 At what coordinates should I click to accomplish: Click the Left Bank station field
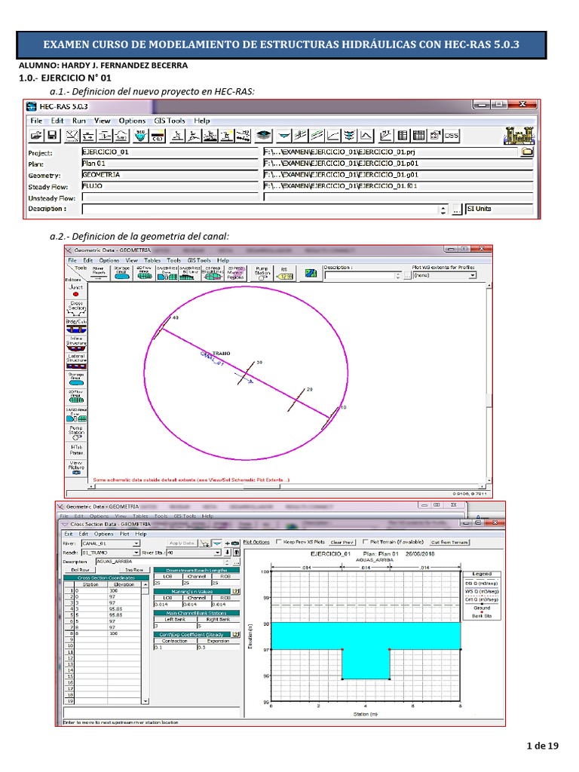pyautogui.click(x=175, y=625)
